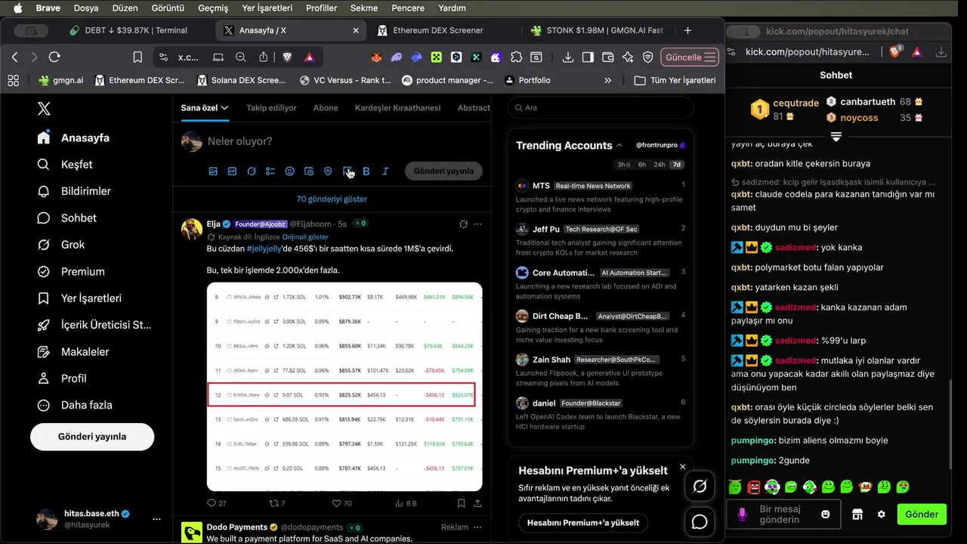Click Grok explain icon on Elja's post
This screenshot has width=967, height=544.
pos(463,224)
